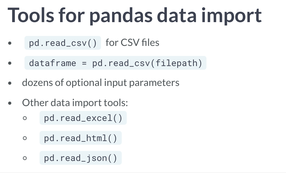Click the hollow bullet beside pd.read_json()
286x173 pixels.
click(25, 158)
